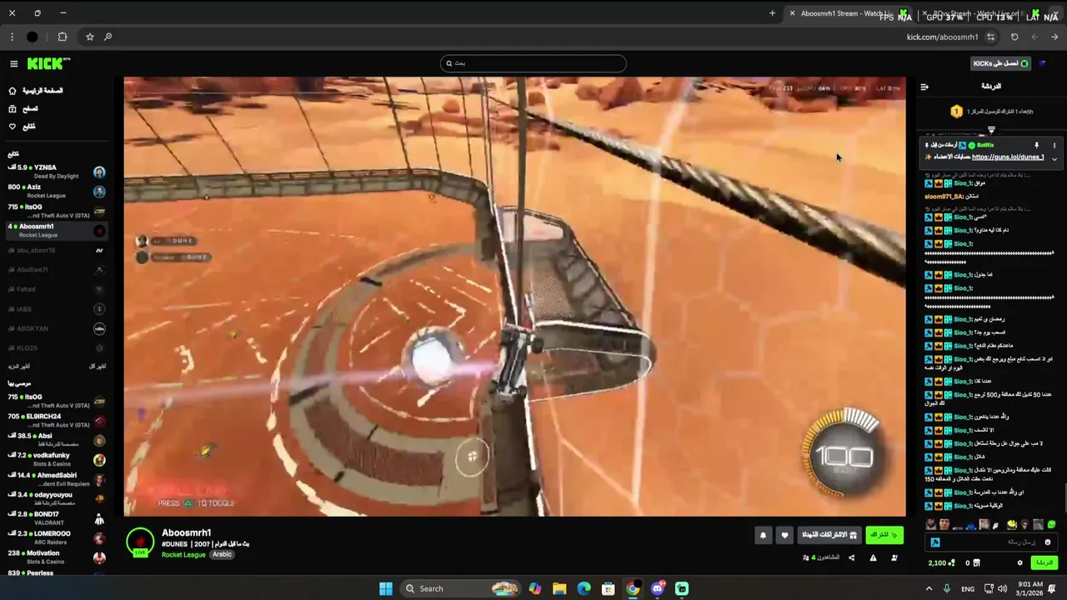Open the purple gift icon in the header
This screenshot has width=1067, height=600.
click(x=1042, y=63)
